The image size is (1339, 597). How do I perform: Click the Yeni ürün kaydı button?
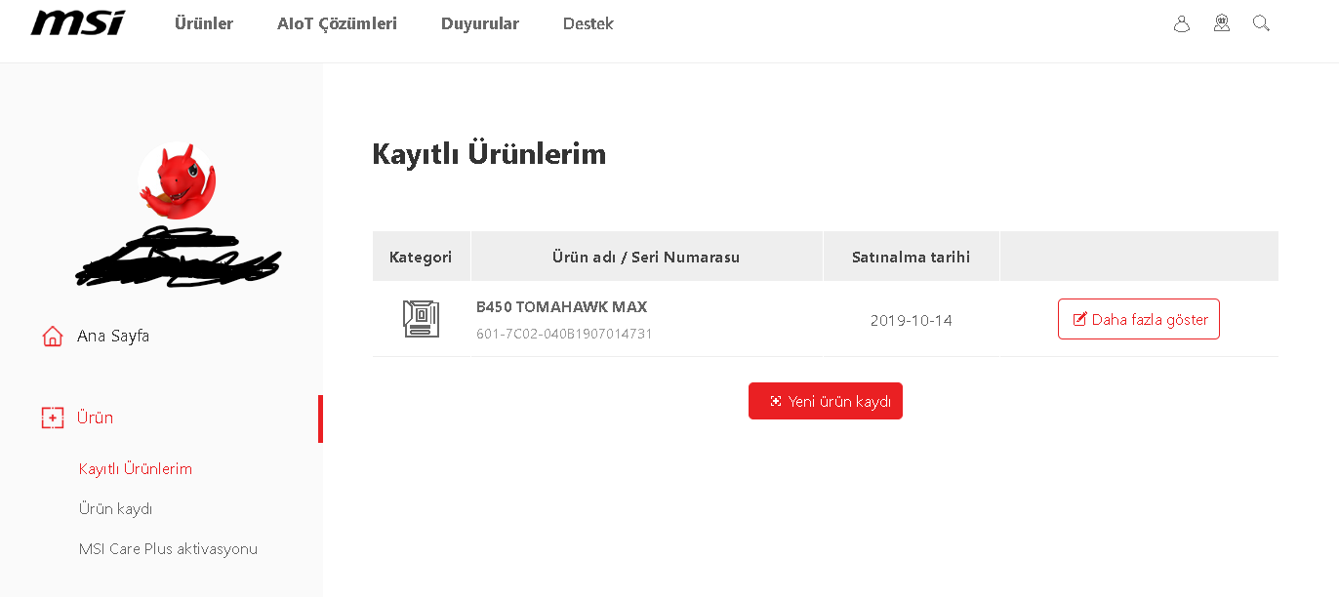826,401
